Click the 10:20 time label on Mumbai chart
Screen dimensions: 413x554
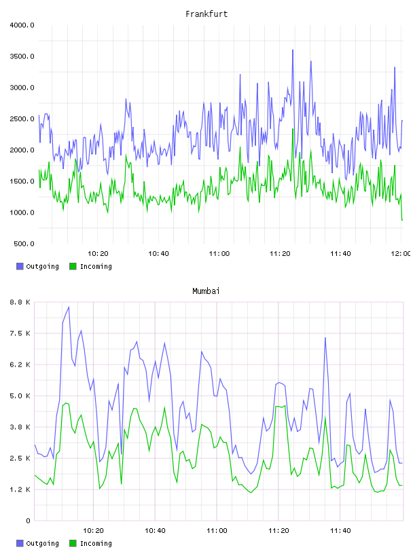[93, 531]
